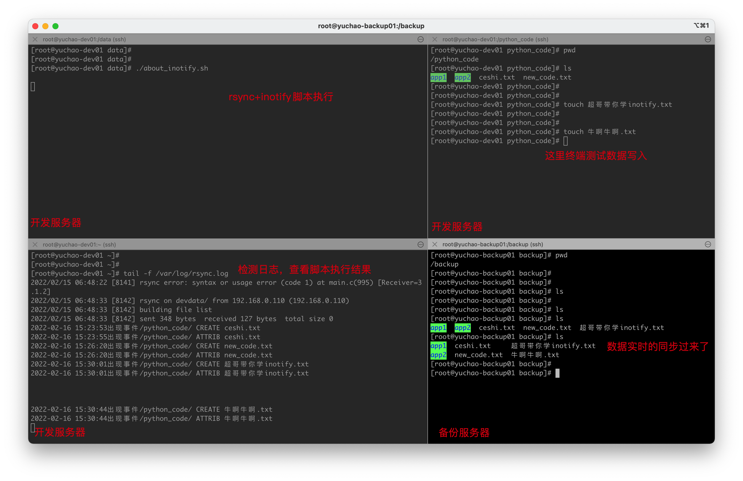Click the window title root@yuchao-backup01:/backup

coord(371,26)
